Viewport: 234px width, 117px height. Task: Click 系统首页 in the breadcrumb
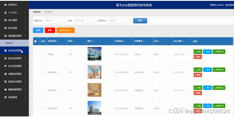pos(37,12)
